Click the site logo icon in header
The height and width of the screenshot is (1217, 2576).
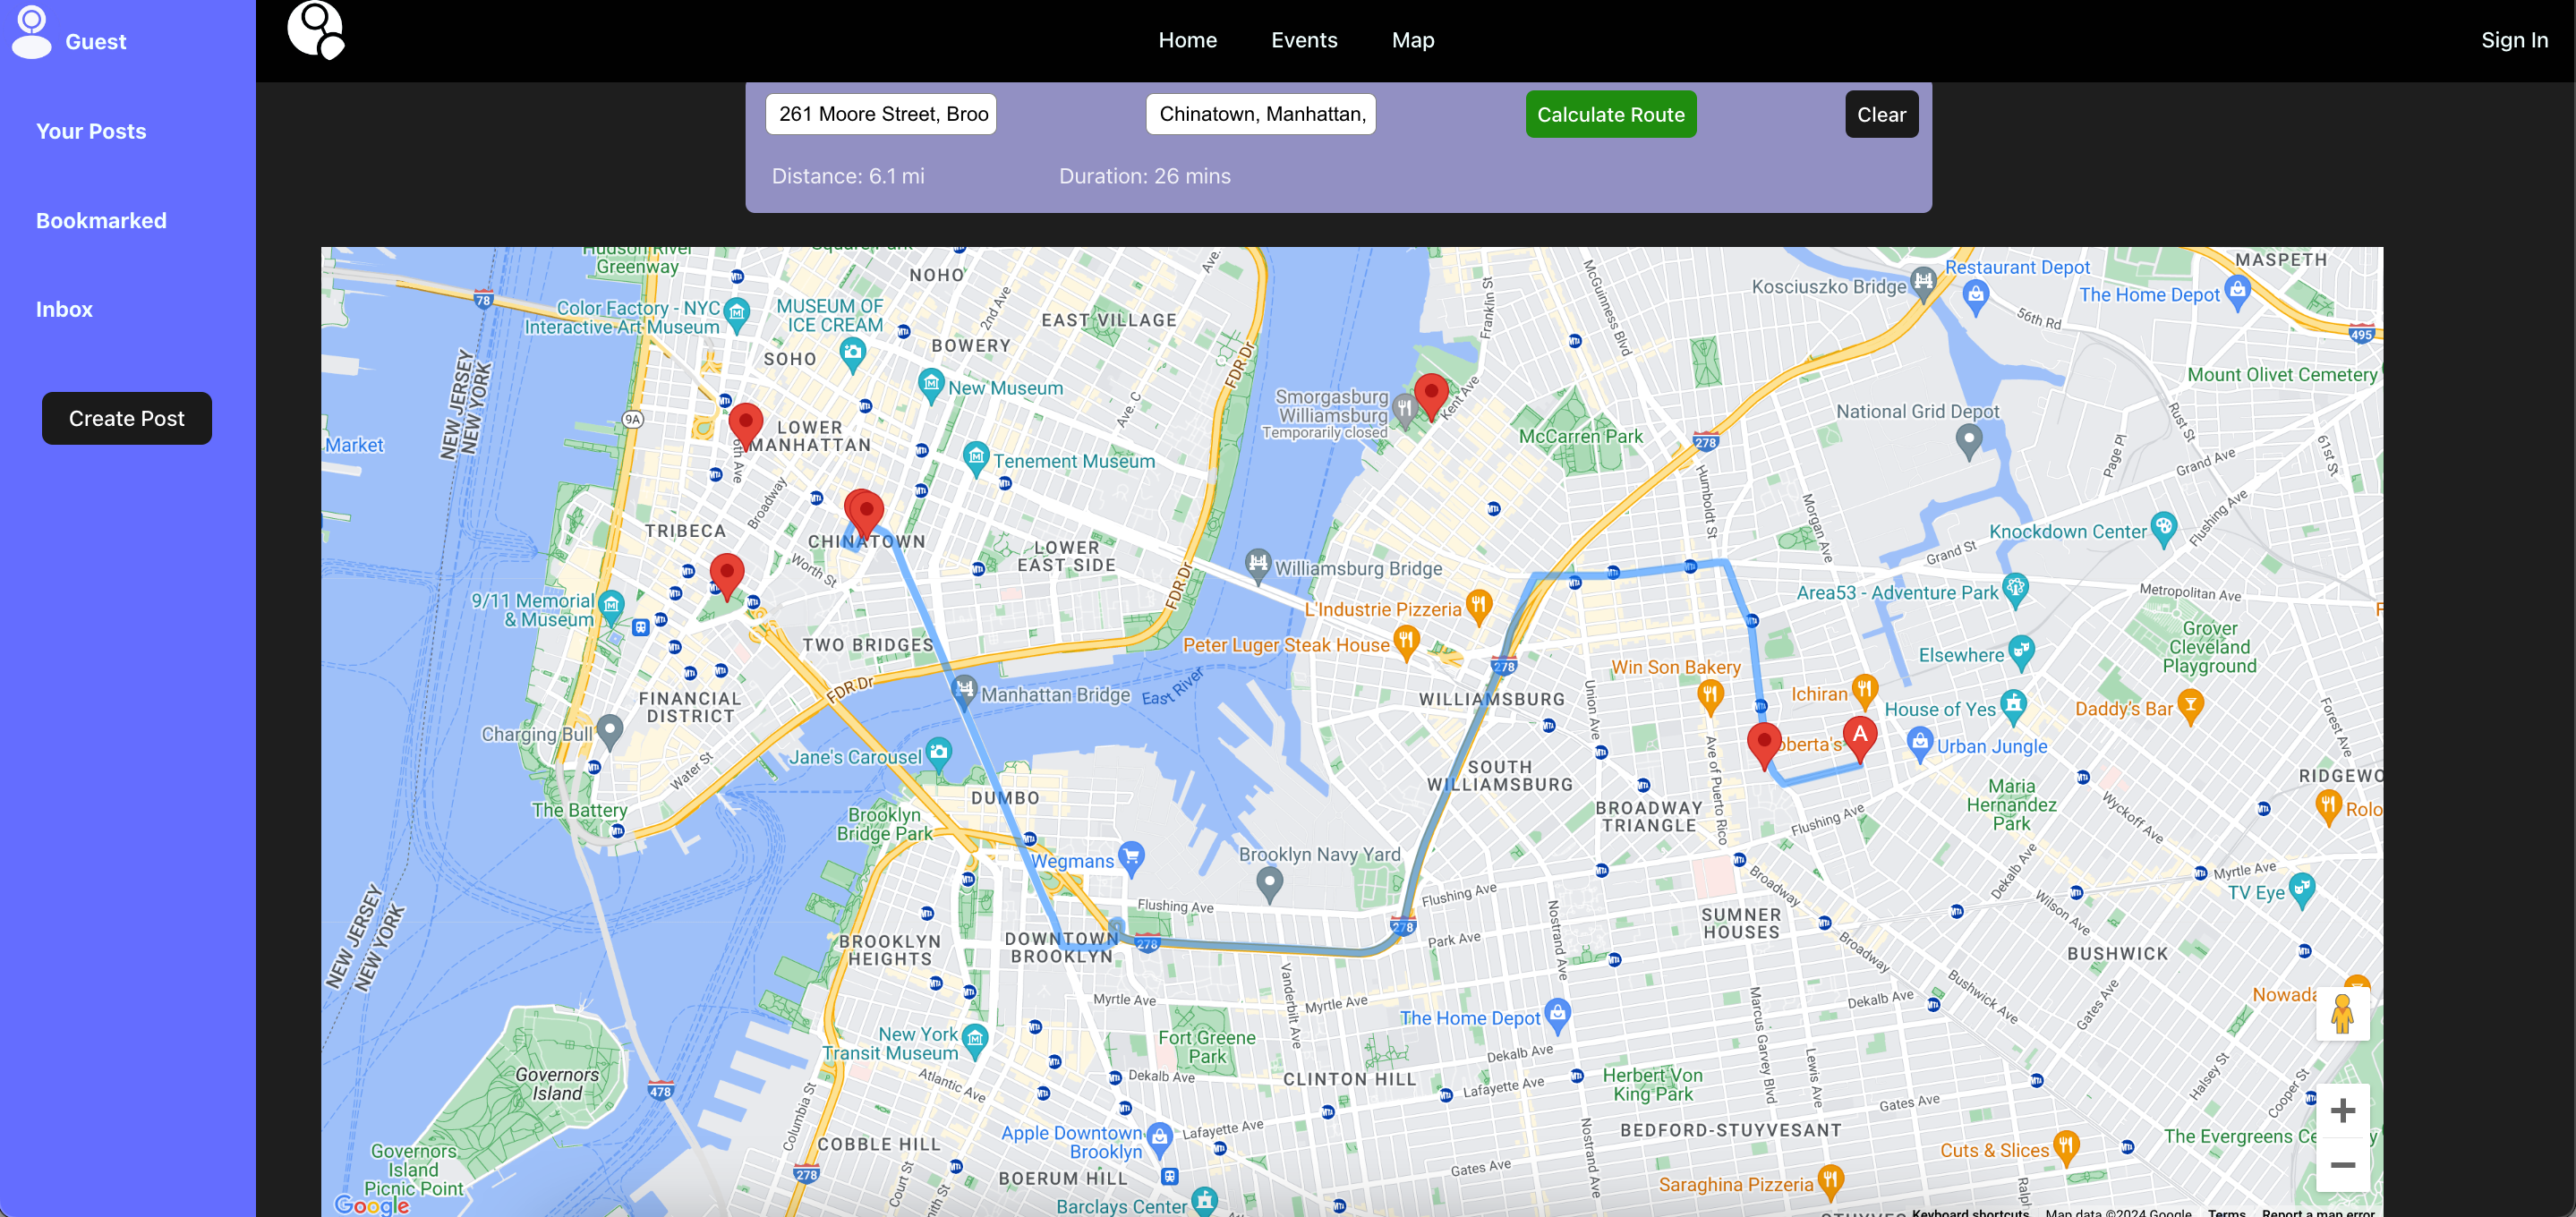316,30
